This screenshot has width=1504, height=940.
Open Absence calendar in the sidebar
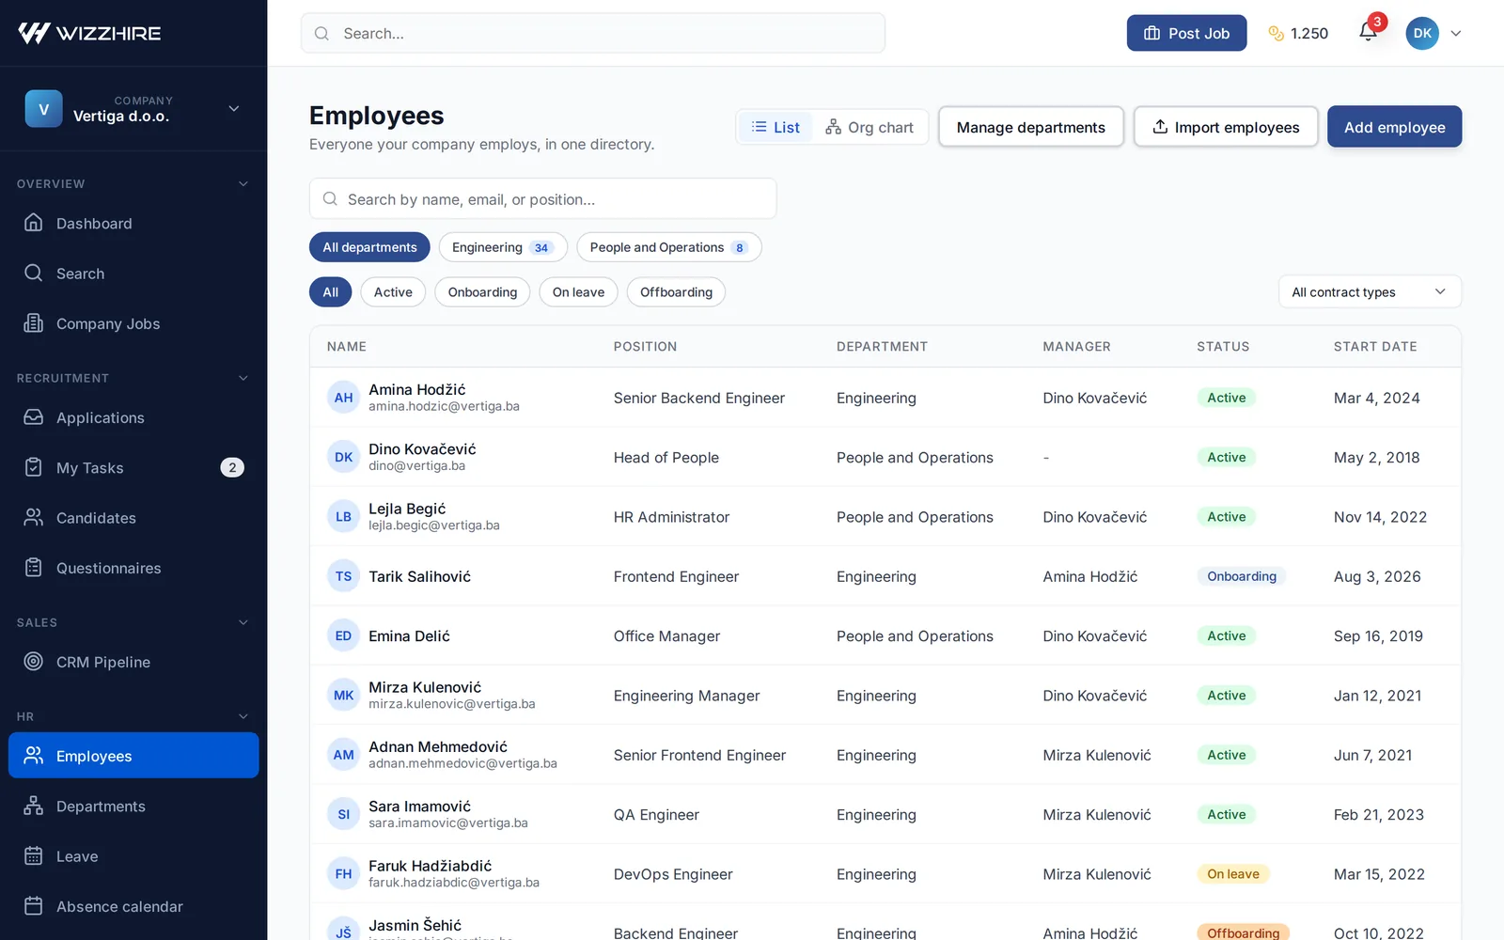(133, 906)
